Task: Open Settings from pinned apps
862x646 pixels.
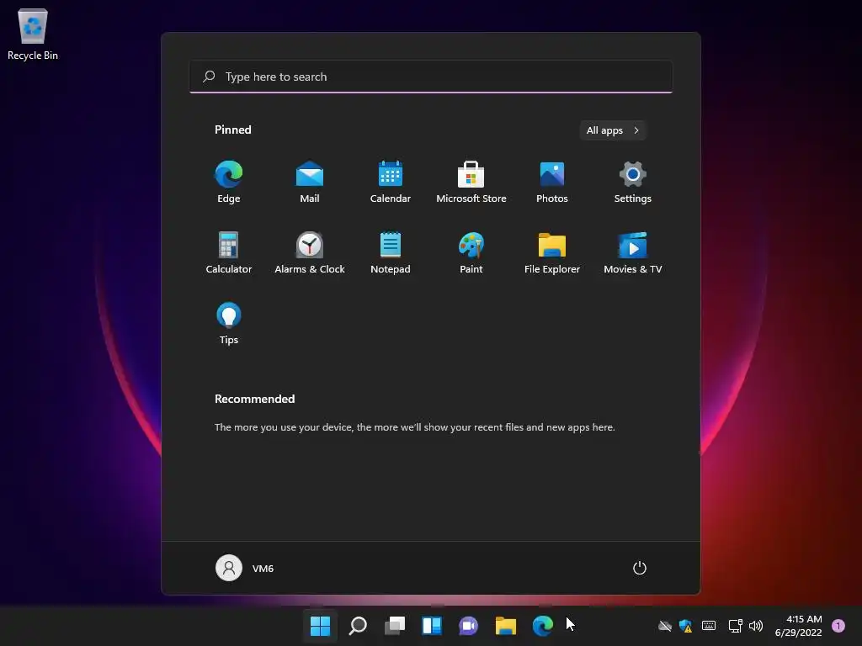Action: click(633, 182)
